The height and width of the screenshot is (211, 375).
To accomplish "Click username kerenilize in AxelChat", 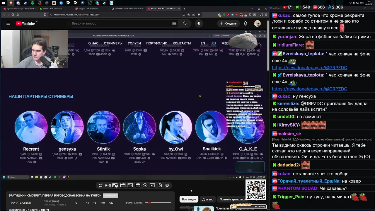I will pos(288,103).
